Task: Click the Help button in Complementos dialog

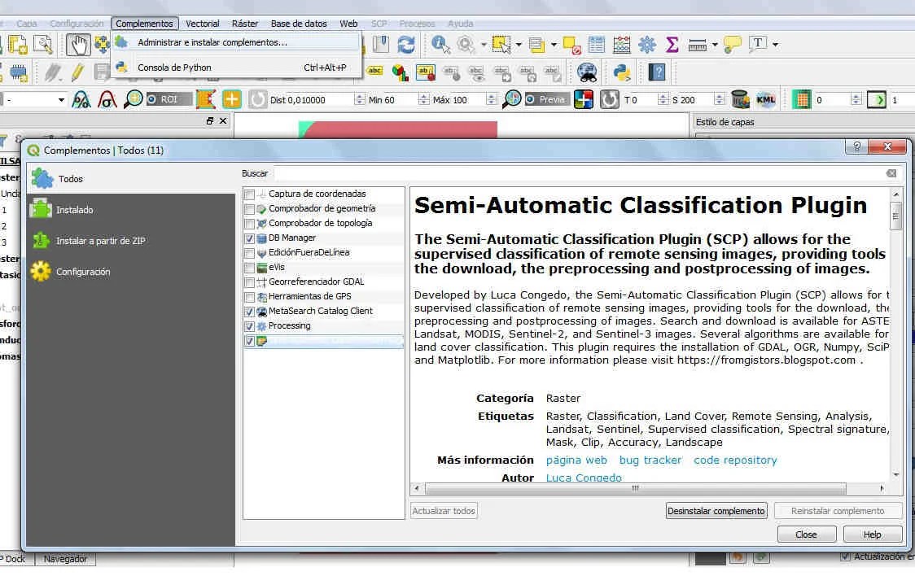Action: (873, 535)
